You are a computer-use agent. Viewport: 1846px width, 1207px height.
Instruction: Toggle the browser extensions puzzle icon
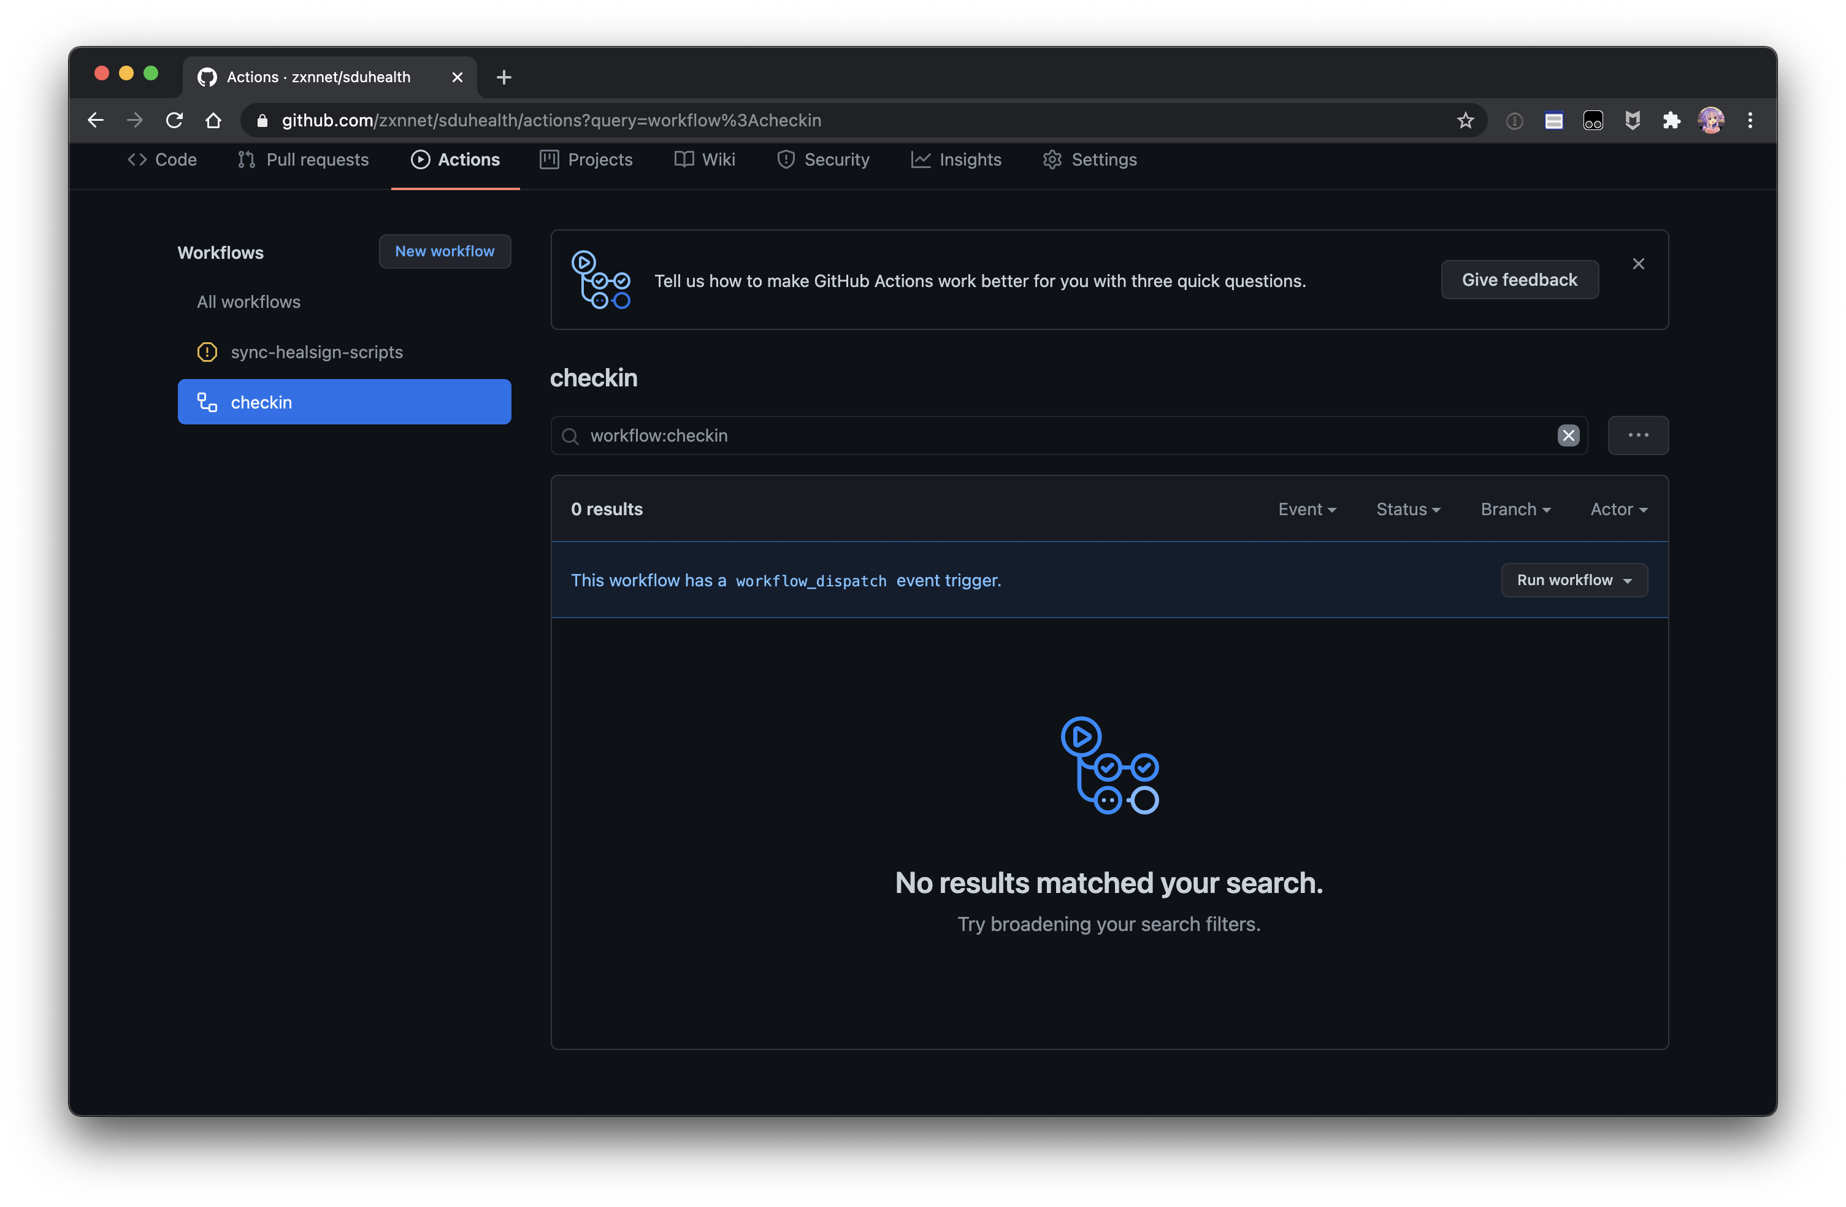pyautogui.click(x=1671, y=120)
